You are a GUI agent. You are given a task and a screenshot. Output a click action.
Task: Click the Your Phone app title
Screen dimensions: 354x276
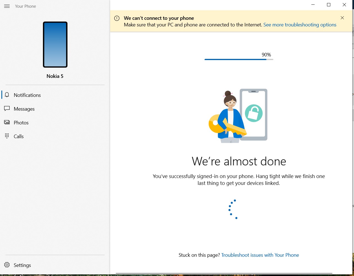26,6
